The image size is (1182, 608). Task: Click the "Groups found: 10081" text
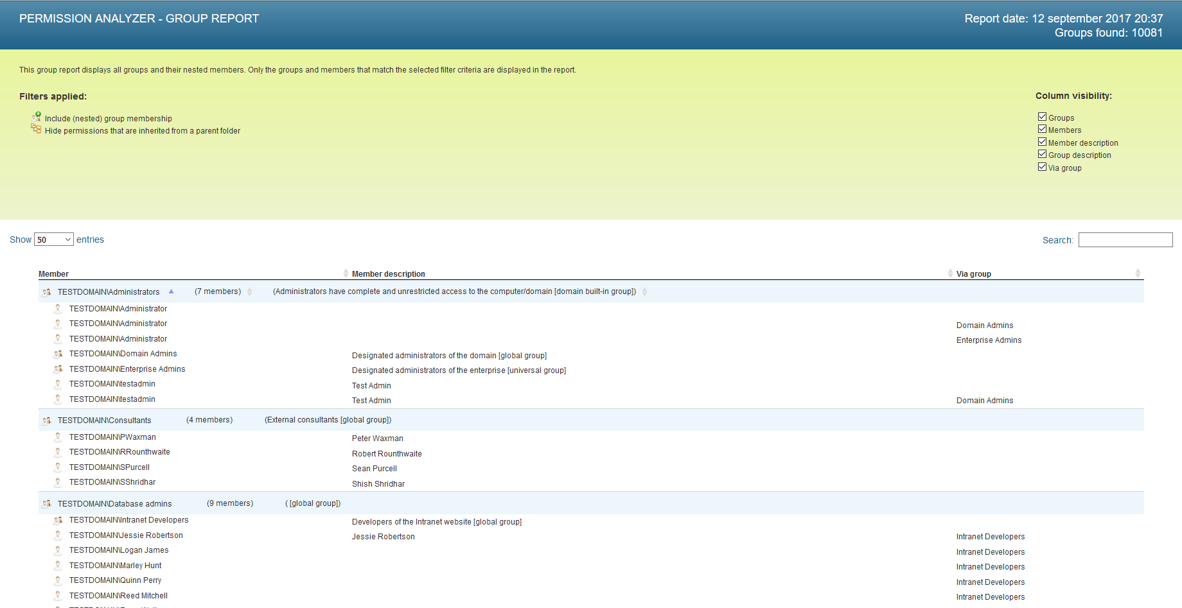click(x=1109, y=33)
